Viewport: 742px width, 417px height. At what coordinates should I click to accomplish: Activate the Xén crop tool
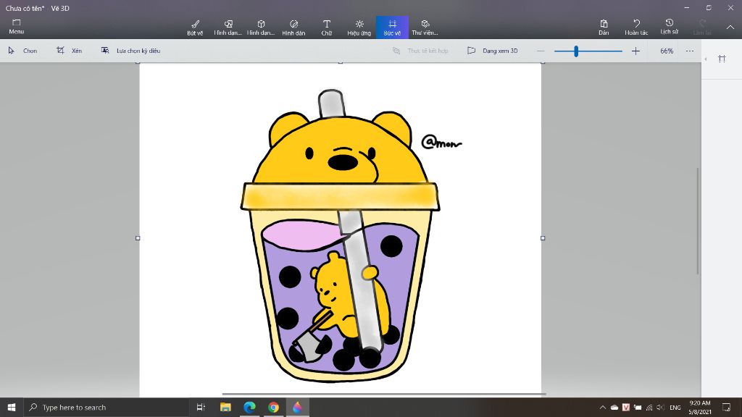(x=69, y=51)
